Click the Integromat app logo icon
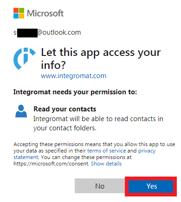 coord(25,59)
